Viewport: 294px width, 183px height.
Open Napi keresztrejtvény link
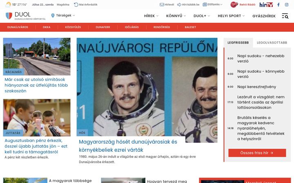click(x=256, y=87)
